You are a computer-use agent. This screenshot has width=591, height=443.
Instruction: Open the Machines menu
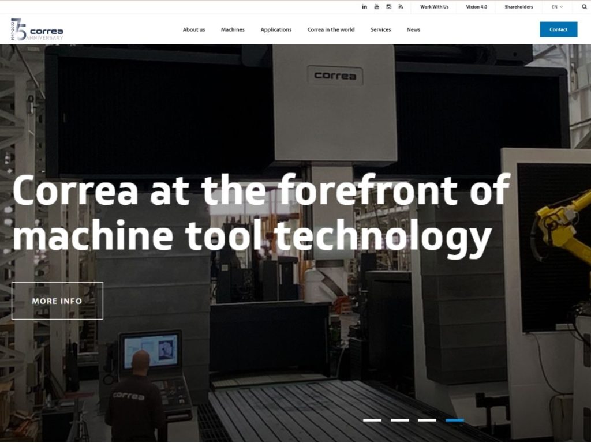click(233, 29)
